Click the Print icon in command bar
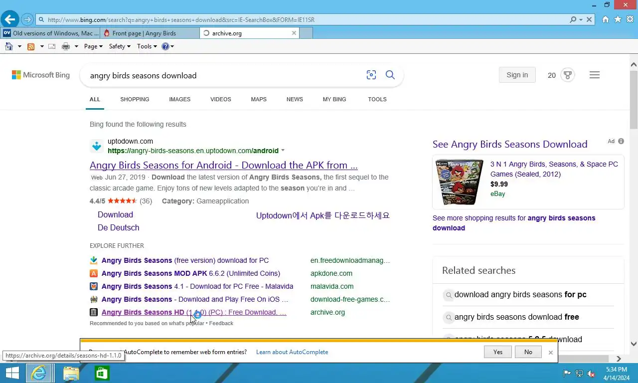The height and width of the screenshot is (383, 638). [x=66, y=46]
